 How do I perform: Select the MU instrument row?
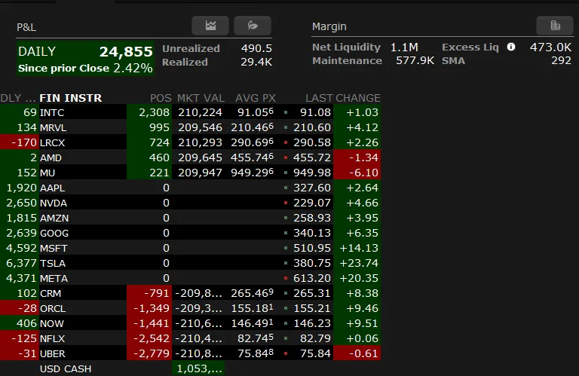[190, 173]
